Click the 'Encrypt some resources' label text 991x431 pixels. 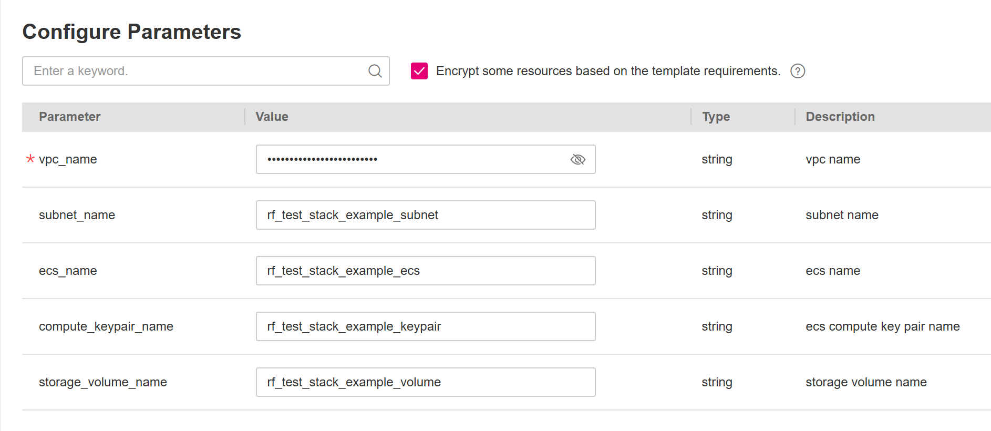[x=608, y=71]
